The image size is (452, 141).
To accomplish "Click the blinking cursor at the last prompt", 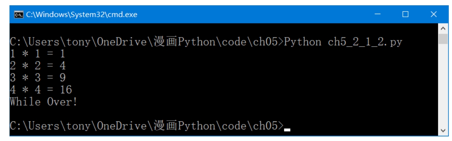I will [287, 130].
